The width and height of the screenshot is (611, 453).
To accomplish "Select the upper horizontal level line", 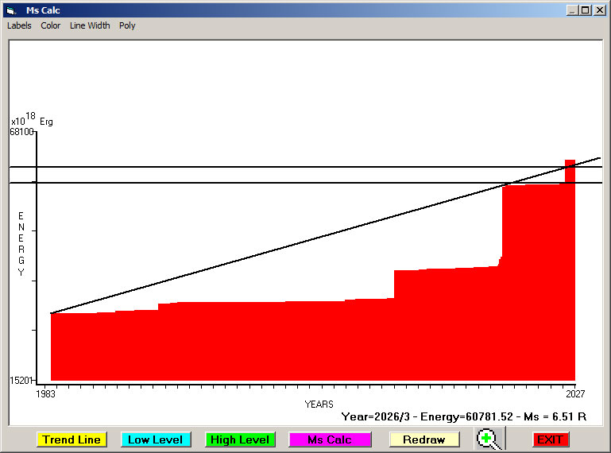I will coord(238,167).
